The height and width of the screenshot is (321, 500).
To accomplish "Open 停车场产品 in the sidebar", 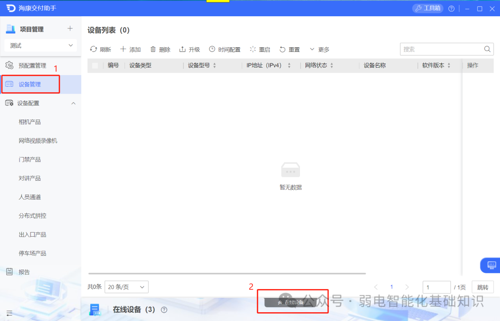I will pyautogui.click(x=32, y=253).
